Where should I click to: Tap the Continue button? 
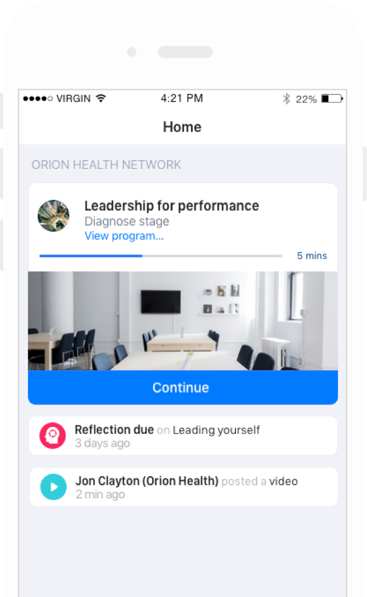(x=183, y=387)
